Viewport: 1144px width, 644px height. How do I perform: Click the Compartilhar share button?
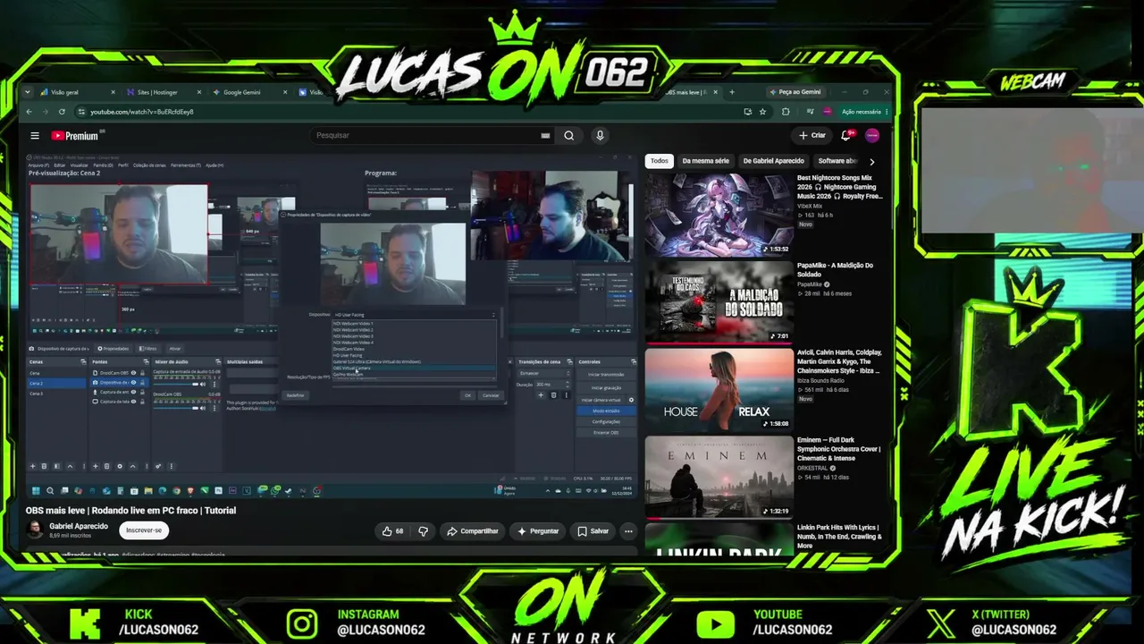pyautogui.click(x=473, y=531)
